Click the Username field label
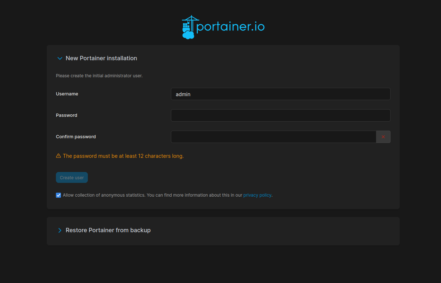Image resolution: width=441 pixels, height=283 pixels. pos(67,94)
